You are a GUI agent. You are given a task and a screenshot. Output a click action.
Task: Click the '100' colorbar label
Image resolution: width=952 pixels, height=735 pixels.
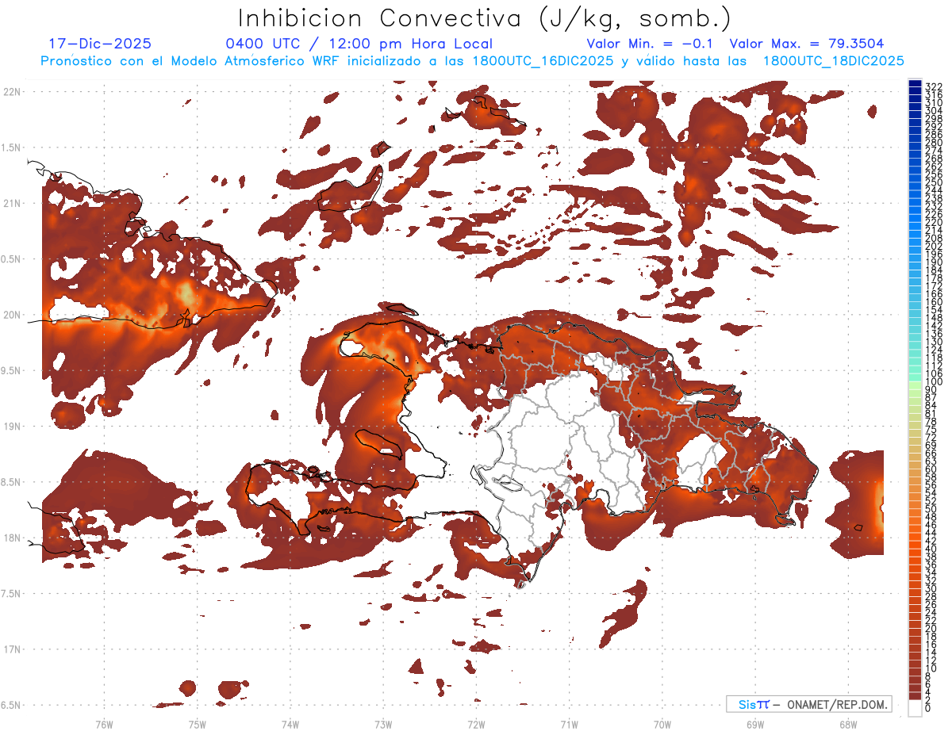click(x=933, y=382)
